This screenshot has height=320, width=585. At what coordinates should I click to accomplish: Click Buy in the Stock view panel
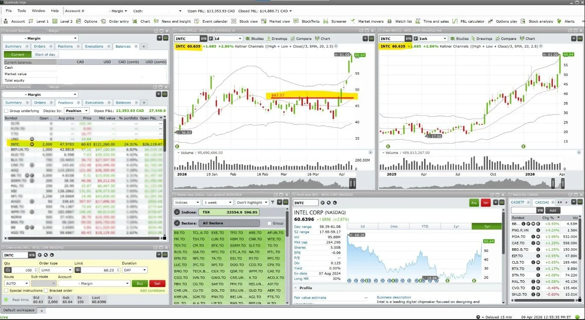(474, 203)
